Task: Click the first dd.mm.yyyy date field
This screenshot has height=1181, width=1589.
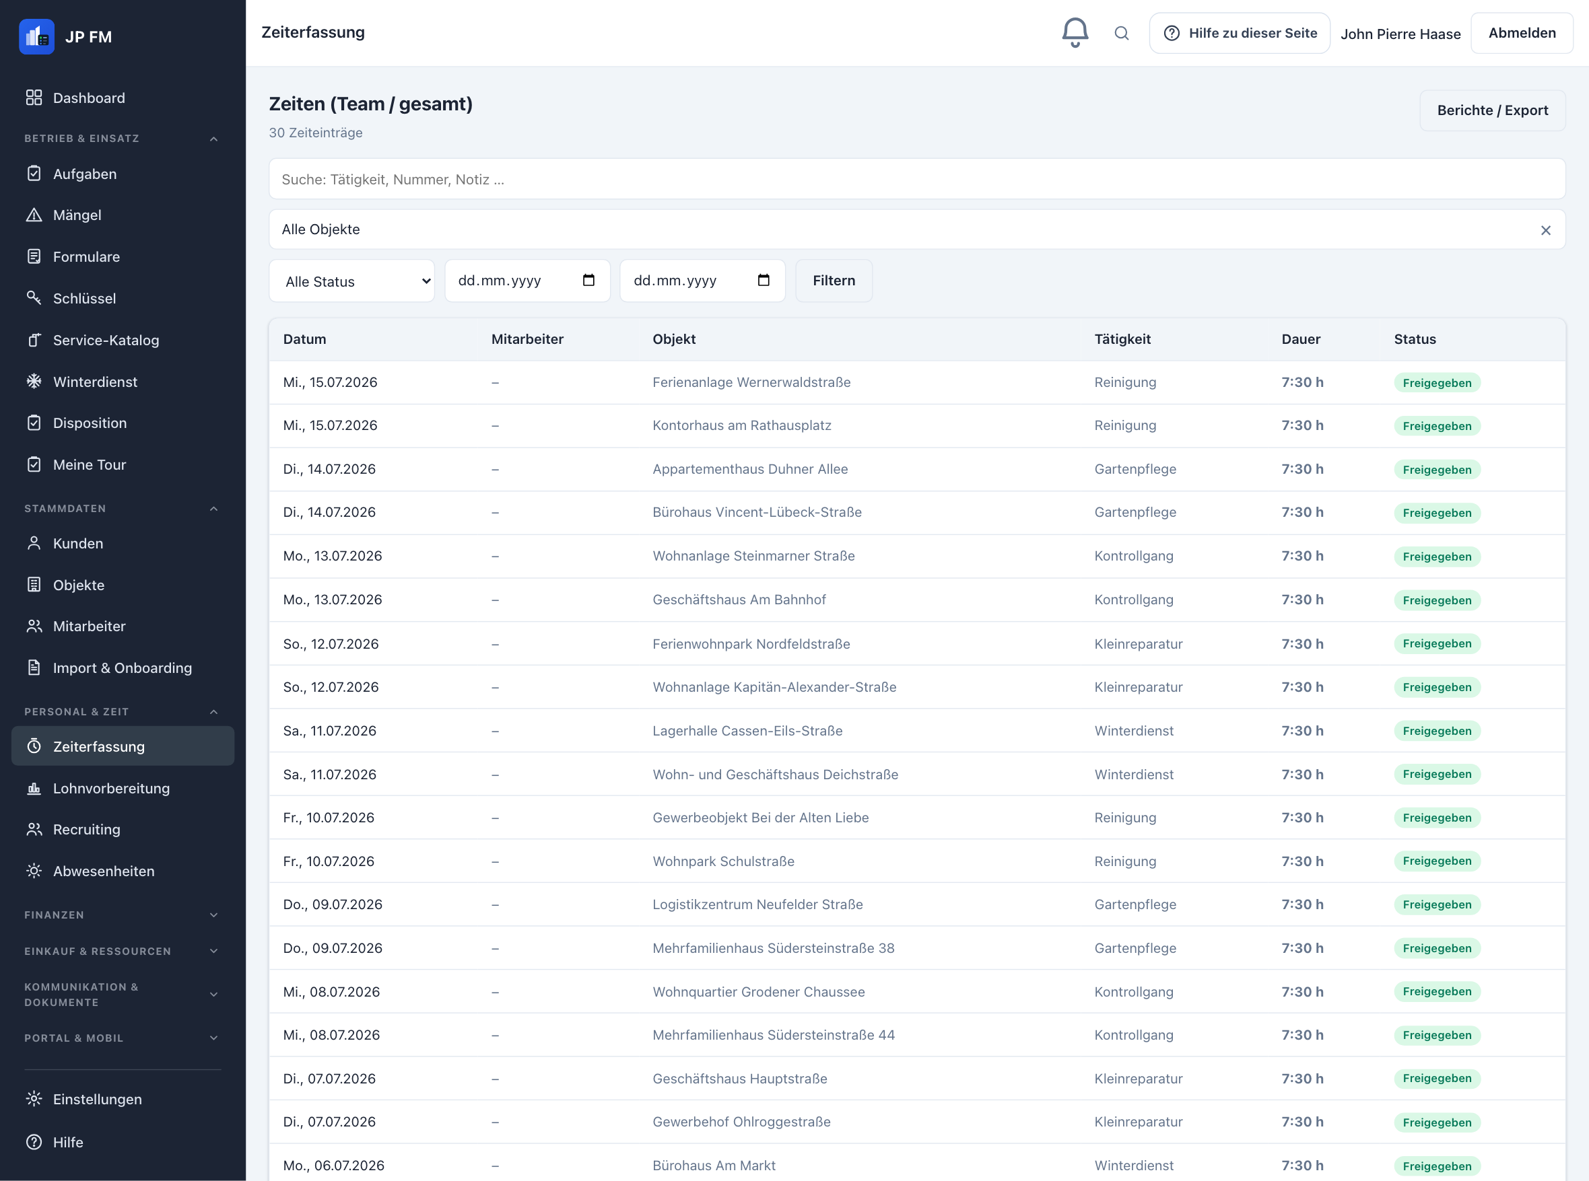Action: [x=528, y=281]
